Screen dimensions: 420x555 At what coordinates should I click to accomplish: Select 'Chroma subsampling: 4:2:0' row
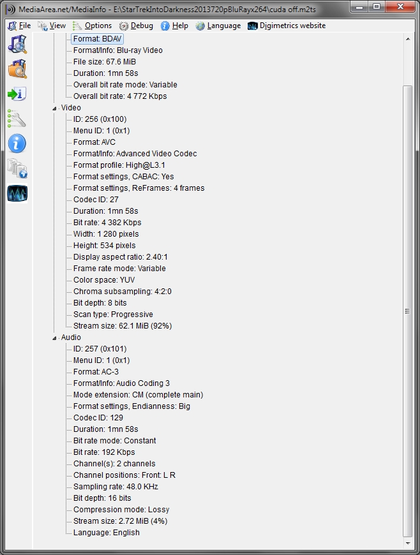tap(122, 292)
